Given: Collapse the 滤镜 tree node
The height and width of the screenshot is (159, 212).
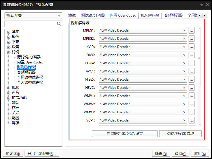Looking at the screenshot, I should click(x=9, y=52).
